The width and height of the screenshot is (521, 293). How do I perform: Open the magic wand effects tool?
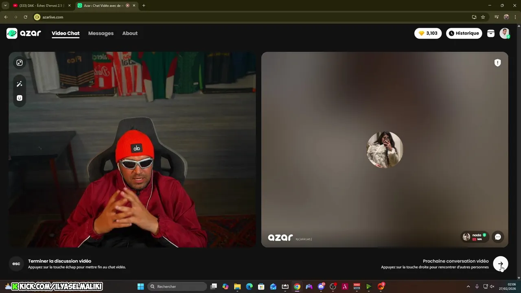click(x=19, y=84)
